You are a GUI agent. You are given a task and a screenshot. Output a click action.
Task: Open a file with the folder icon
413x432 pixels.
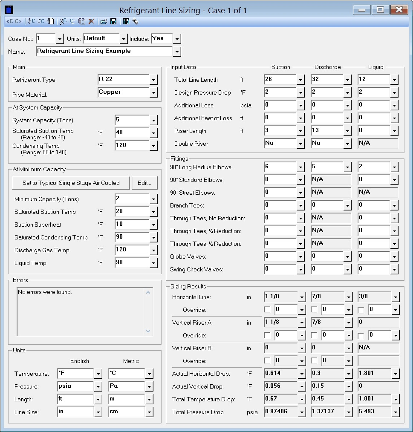(104, 21)
